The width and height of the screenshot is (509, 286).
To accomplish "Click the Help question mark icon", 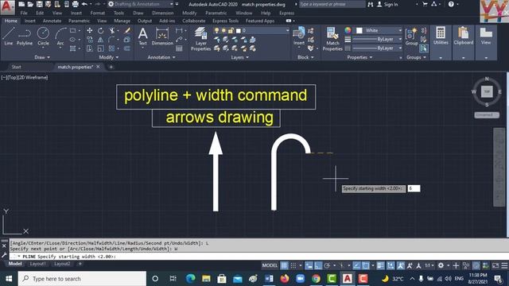I will tap(451, 4).
